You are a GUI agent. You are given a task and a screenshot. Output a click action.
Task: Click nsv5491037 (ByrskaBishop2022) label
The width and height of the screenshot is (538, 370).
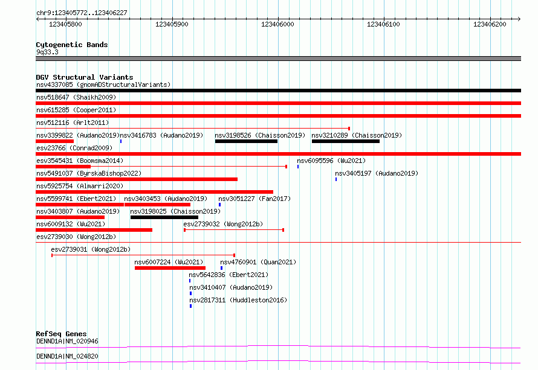point(89,173)
